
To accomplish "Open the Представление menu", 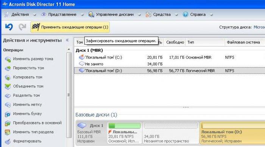I will (62, 14).
